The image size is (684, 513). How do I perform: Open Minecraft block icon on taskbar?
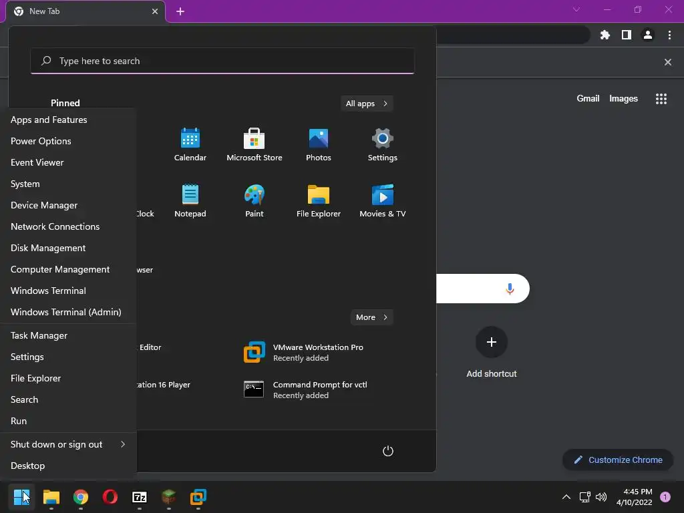point(169,497)
